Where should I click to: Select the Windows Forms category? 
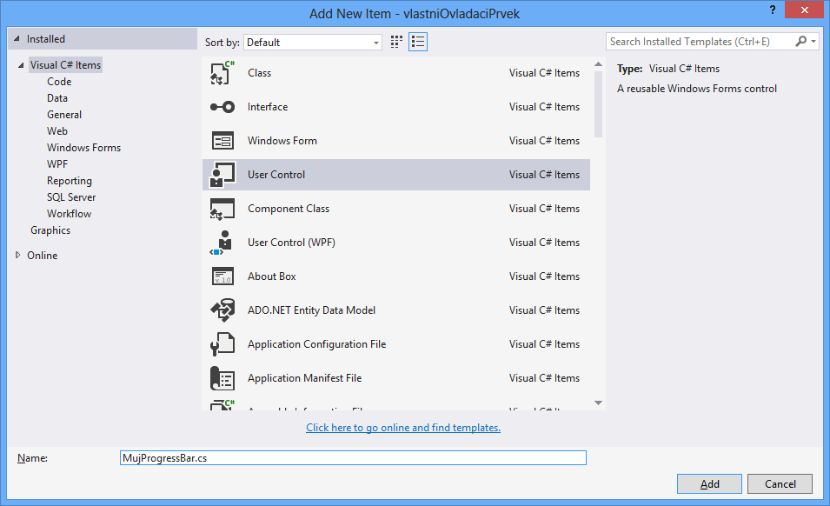(83, 147)
